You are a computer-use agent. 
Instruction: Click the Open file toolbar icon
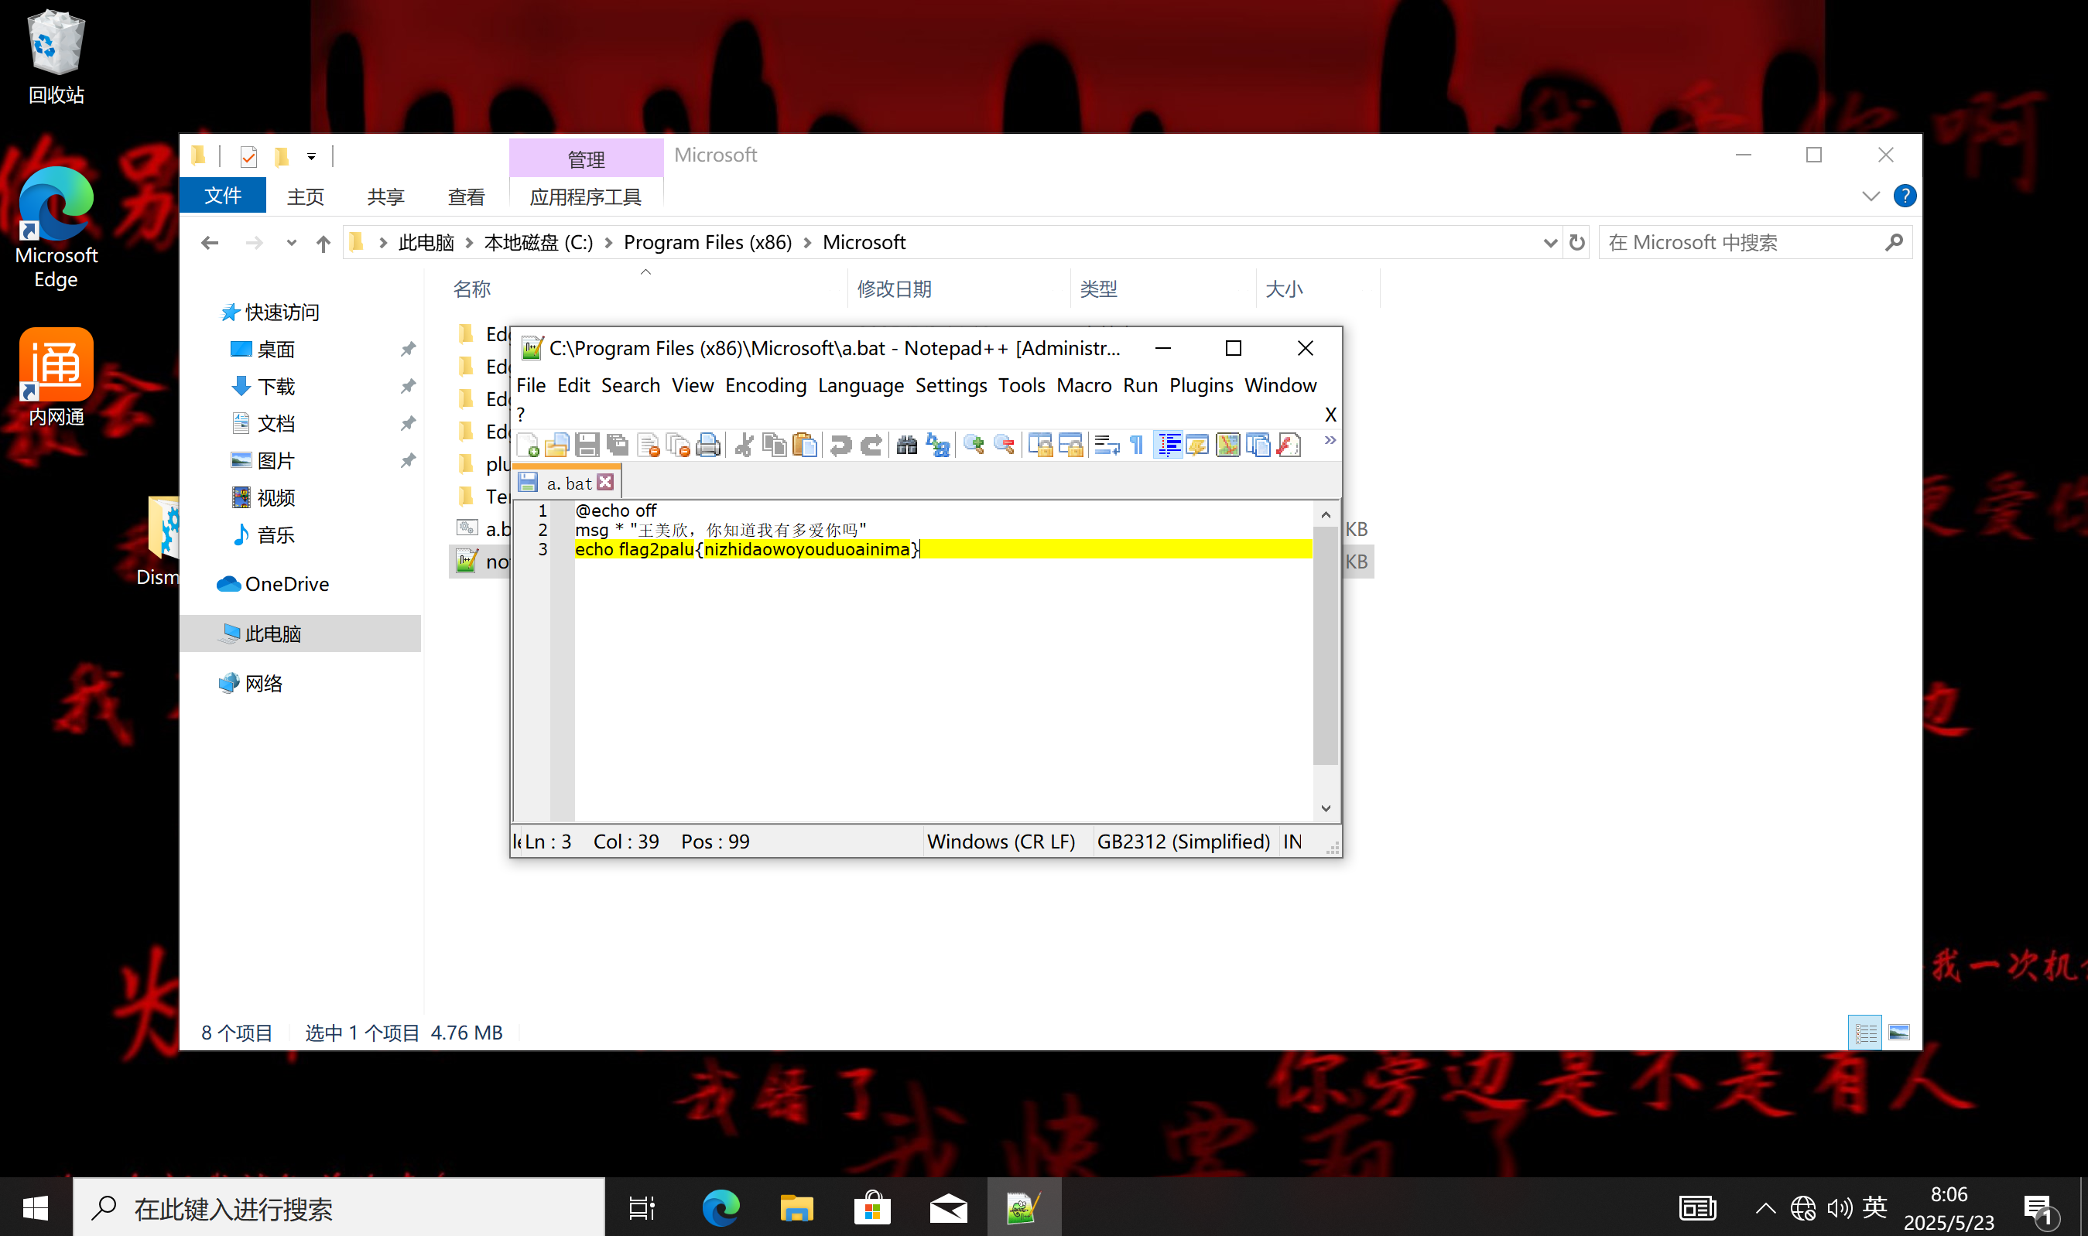[556, 445]
